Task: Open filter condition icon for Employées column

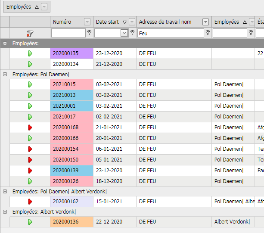Action: (251, 32)
